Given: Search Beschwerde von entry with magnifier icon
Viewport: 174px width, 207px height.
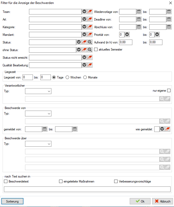Looking at the screenshot, I should [162, 121].
